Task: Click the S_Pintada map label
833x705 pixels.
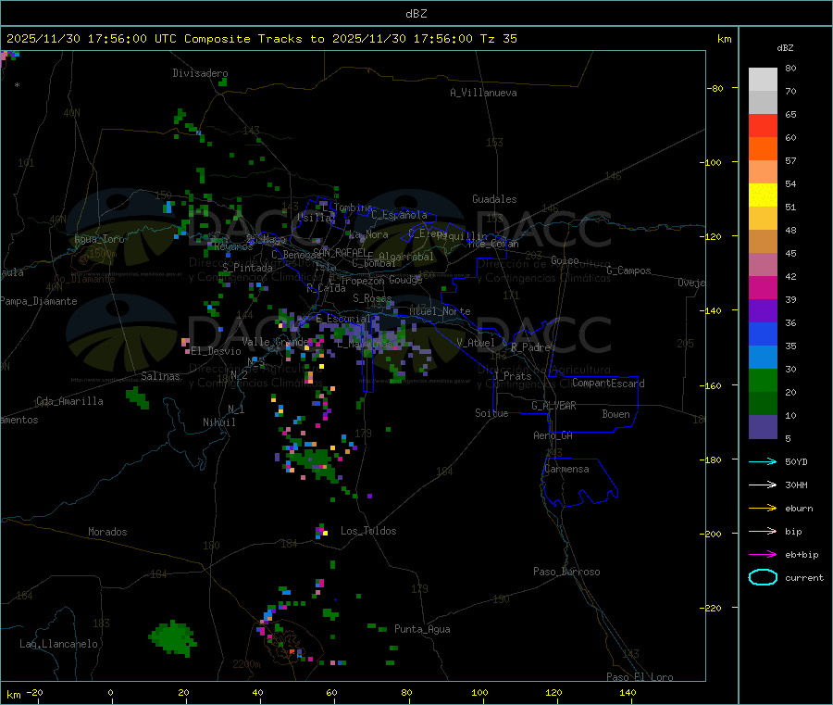Action: pyautogui.click(x=247, y=268)
